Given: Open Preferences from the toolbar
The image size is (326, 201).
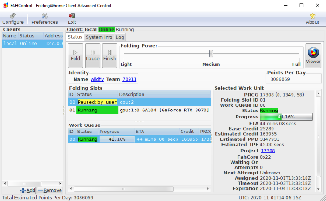Looking at the screenshot, I should pyautogui.click(x=45, y=19).
